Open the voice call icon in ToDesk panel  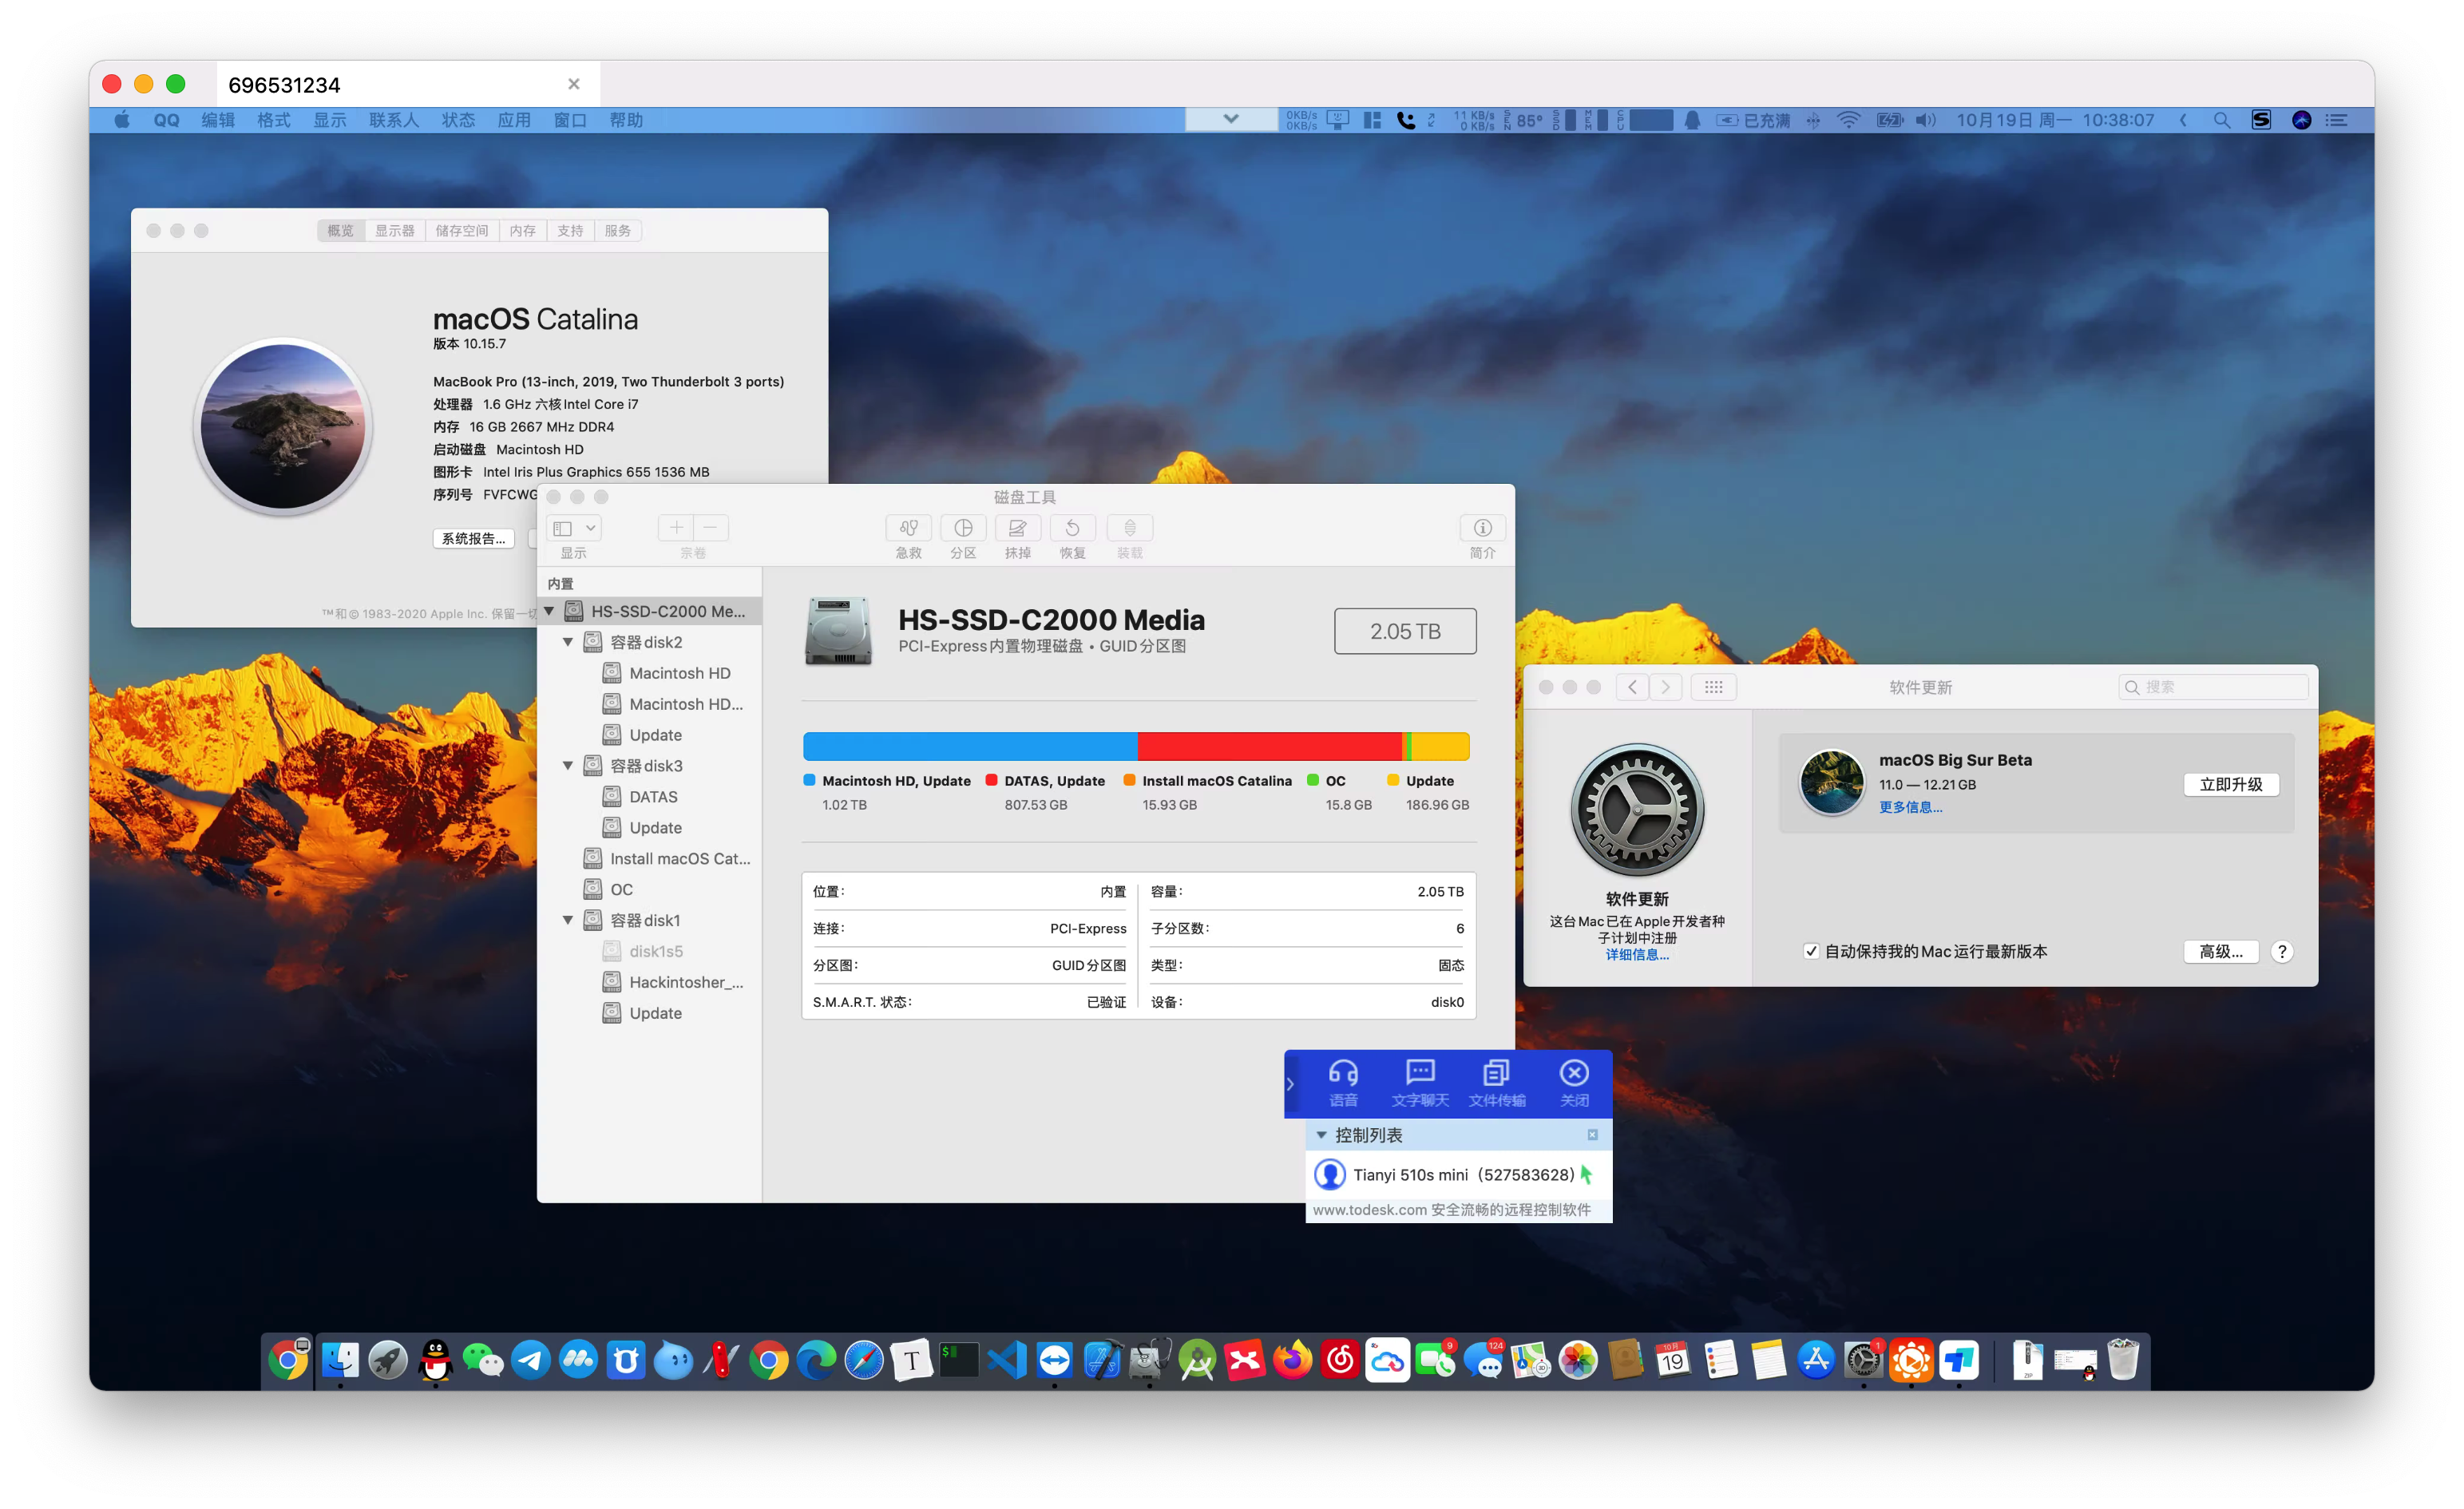[x=1343, y=1084]
